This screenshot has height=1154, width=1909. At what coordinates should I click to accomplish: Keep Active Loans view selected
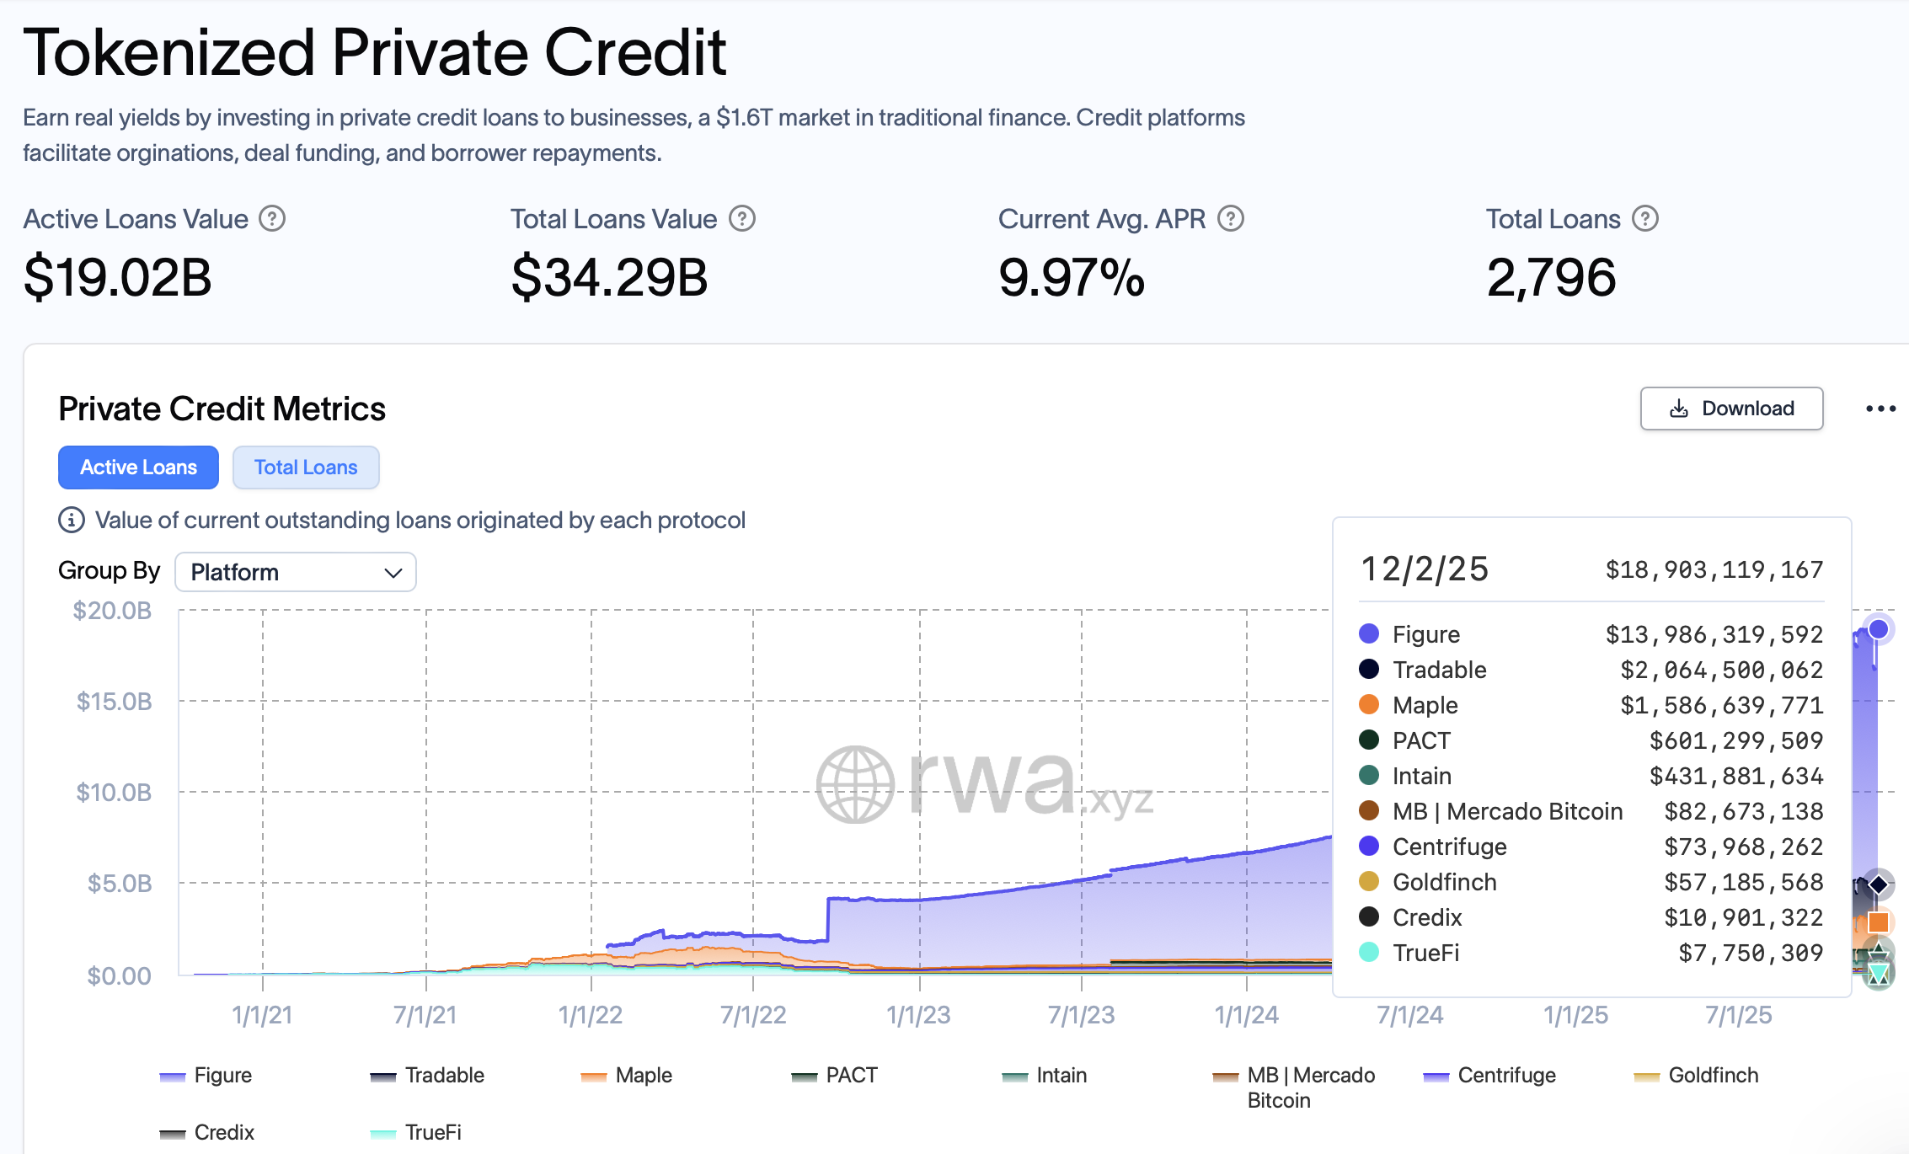(x=138, y=467)
